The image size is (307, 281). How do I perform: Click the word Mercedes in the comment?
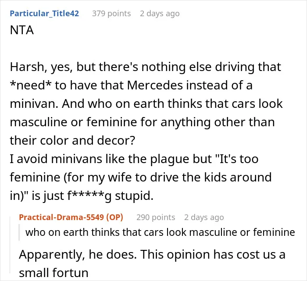(x=155, y=85)
